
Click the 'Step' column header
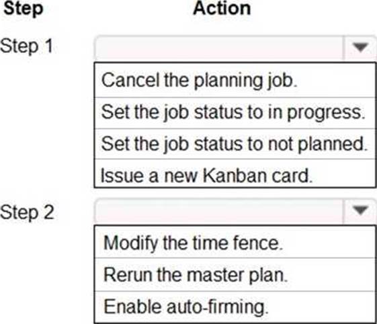click(x=24, y=9)
